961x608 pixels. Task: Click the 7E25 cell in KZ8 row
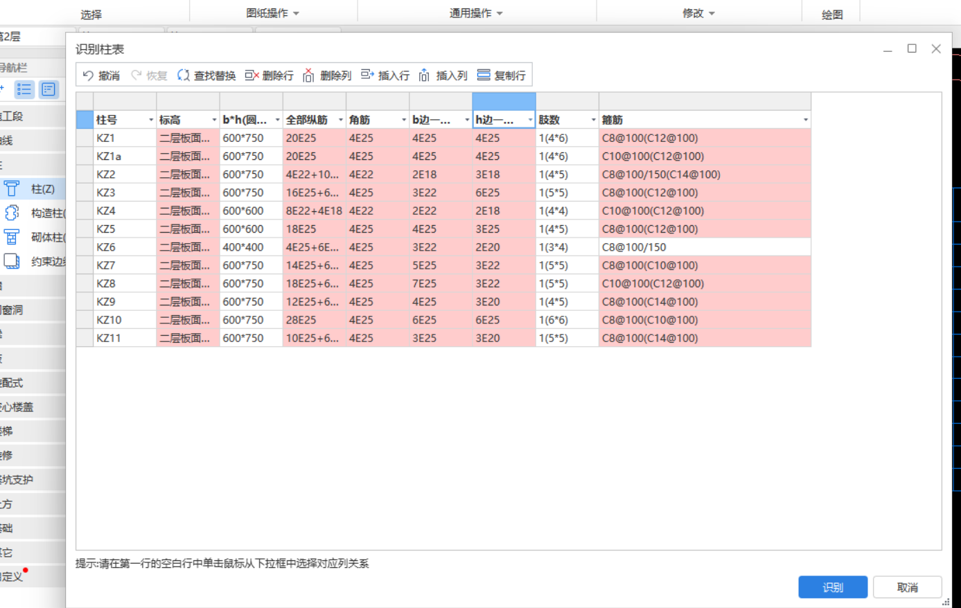[x=441, y=283]
